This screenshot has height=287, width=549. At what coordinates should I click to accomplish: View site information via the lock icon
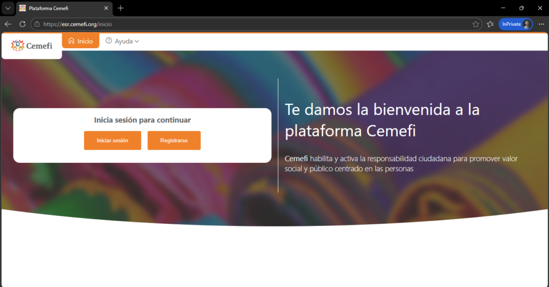36,24
